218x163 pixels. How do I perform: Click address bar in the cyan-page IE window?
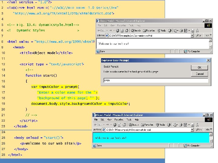click(148, 130)
